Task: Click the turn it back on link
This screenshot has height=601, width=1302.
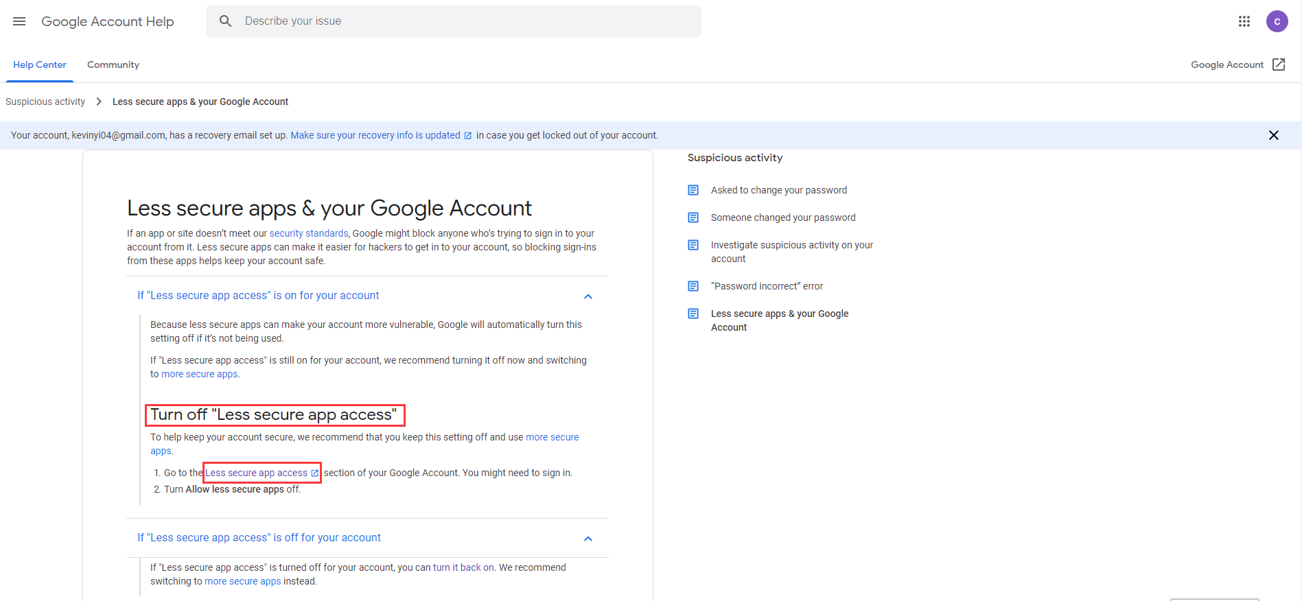Action: click(x=463, y=567)
